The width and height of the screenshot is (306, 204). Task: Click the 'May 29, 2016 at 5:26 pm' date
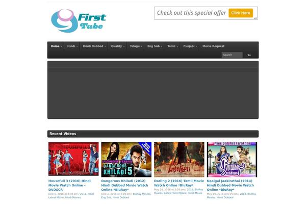(169, 189)
